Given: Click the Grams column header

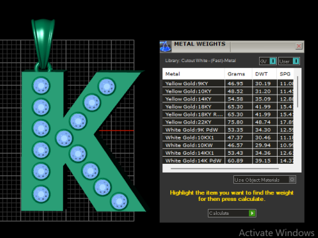Looking at the screenshot, I should tap(238, 74).
